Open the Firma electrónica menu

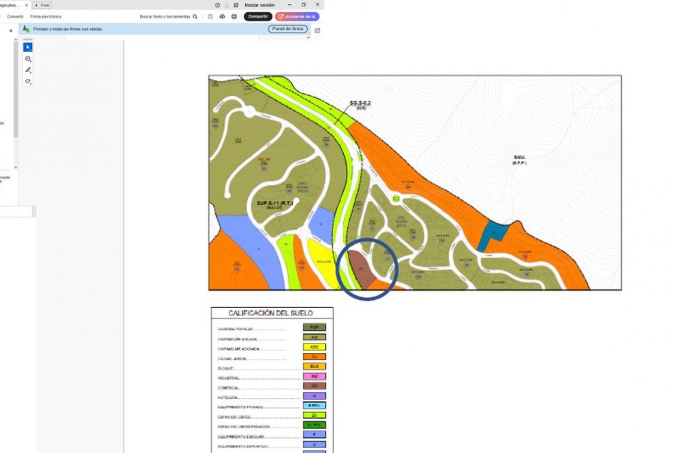(46, 16)
